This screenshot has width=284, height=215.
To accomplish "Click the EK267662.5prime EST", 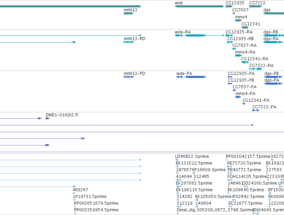I will coord(179,187).
